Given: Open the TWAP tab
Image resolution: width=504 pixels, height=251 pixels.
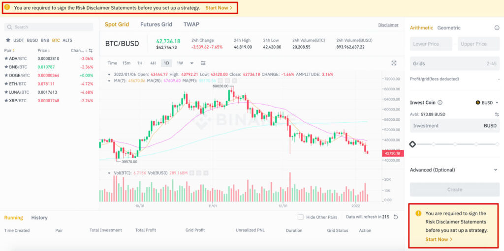Looking at the screenshot, I should (191, 25).
